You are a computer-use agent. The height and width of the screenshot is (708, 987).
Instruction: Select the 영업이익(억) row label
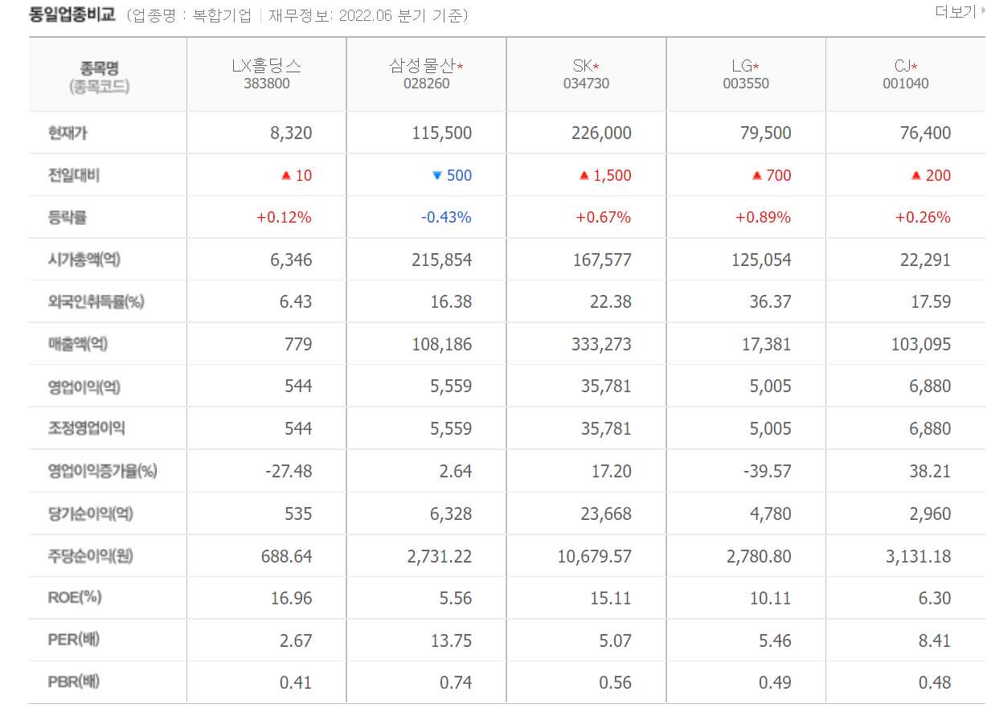point(84,387)
